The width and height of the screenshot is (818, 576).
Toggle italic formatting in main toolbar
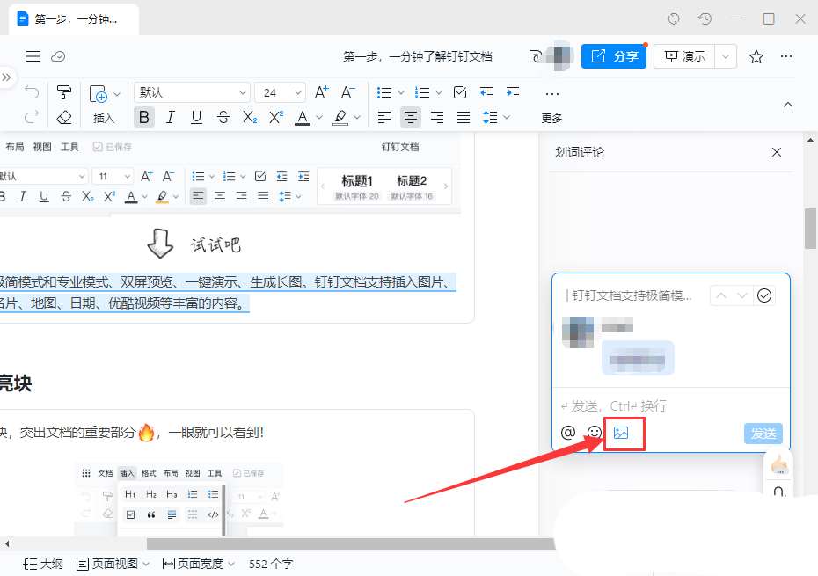pos(170,117)
